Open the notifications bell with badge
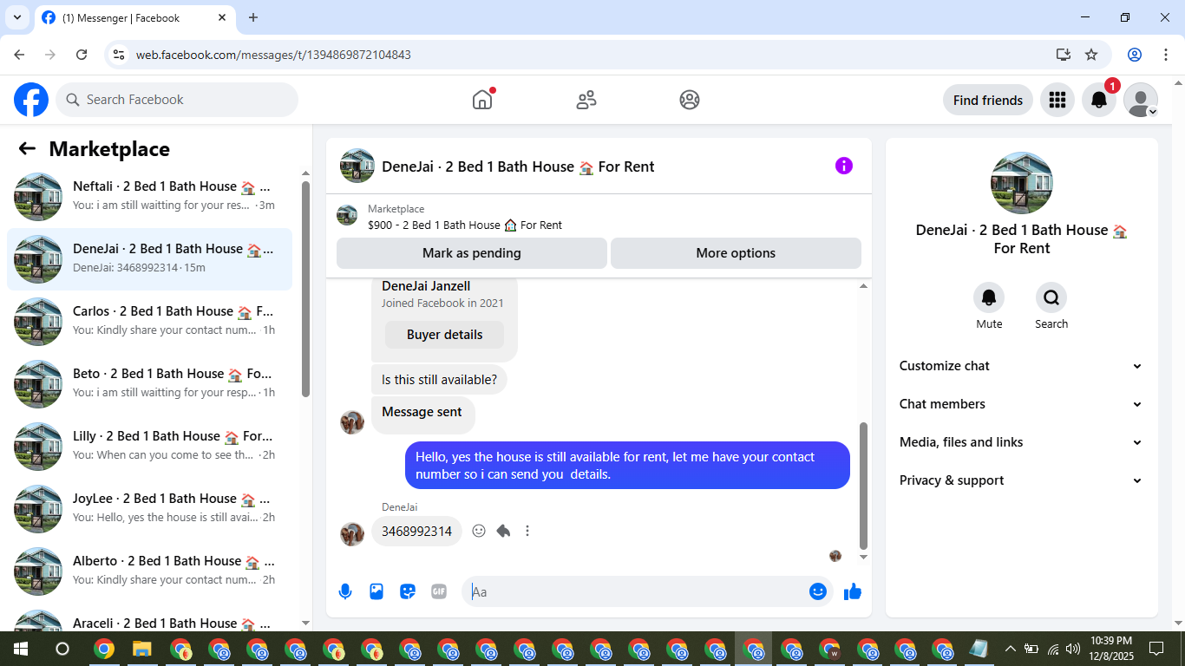Screen dimensions: 1185x666 (x=1099, y=100)
